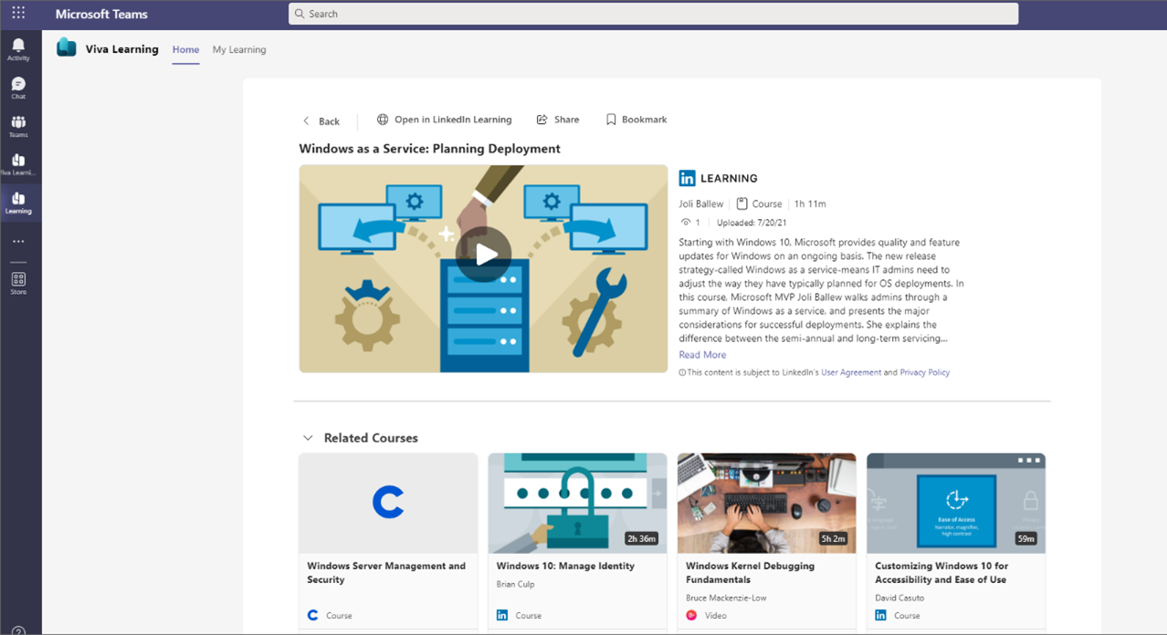Click the Windows as a Service: Planning Deployment heading
This screenshot has height=635, width=1167.
(x=430, y=149)
